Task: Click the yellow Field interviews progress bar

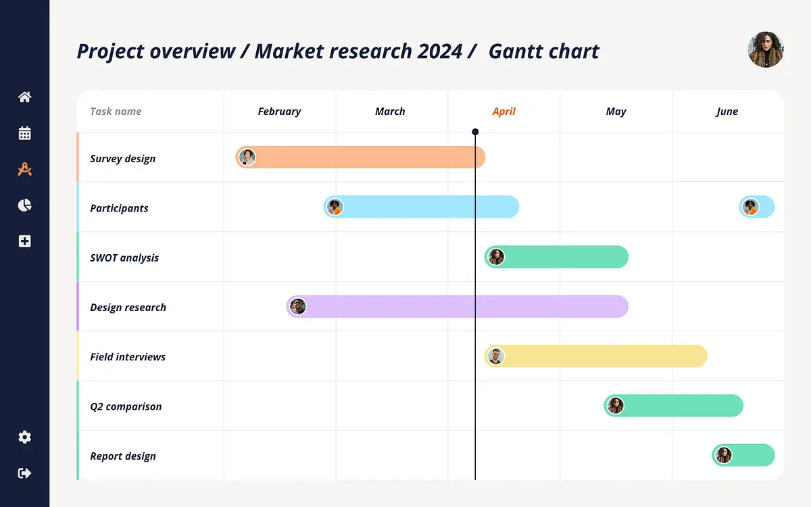Action: click(x=595, y=356)
